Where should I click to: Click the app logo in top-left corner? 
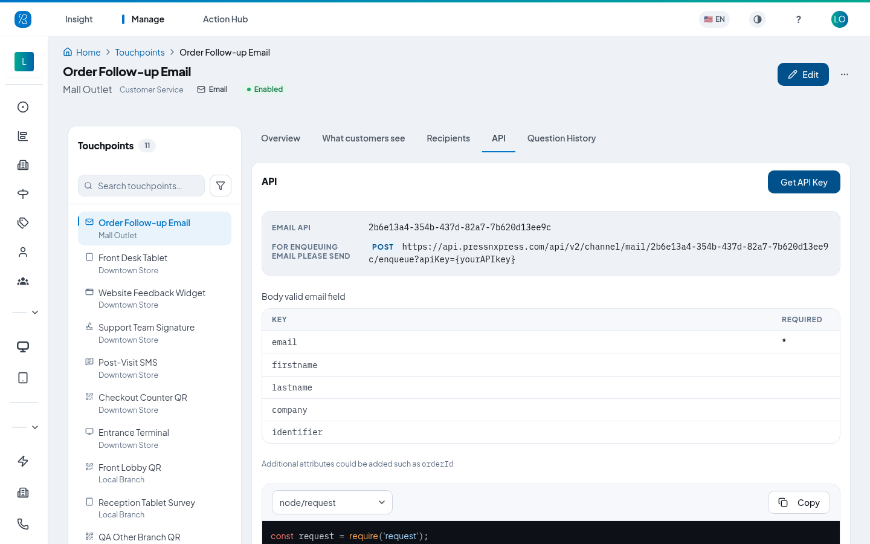point(23,19)
